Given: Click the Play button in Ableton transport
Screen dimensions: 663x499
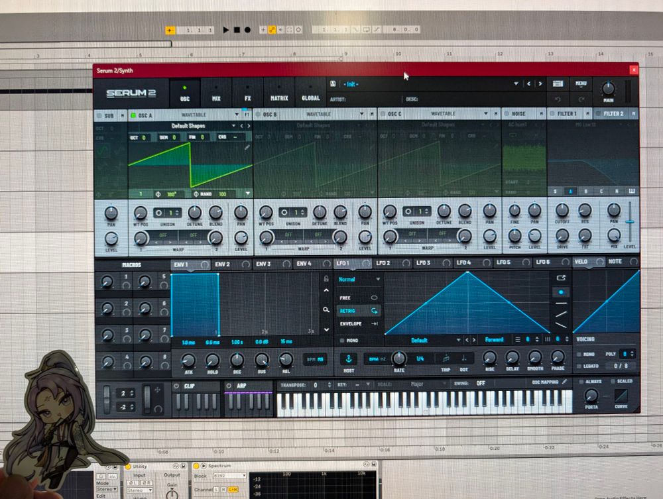Looking at the screenshot, I should point(226,30).
